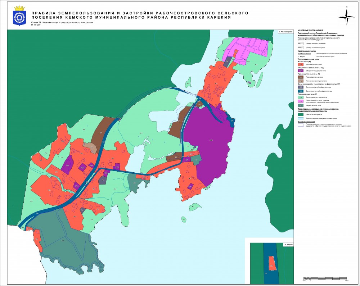Click the coat of arms emblem
Screen dimensions: 360x286
coord(17,15)
